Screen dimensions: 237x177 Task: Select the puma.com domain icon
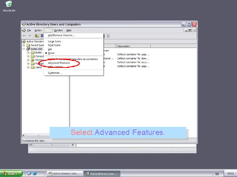28,49
